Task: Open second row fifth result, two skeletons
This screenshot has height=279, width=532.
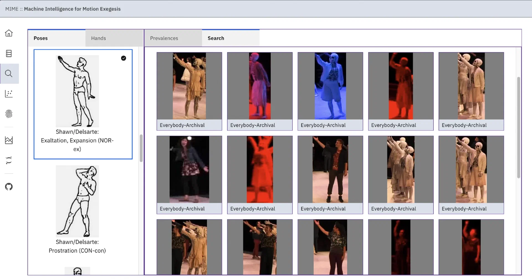Action: (x=471, y=175)
